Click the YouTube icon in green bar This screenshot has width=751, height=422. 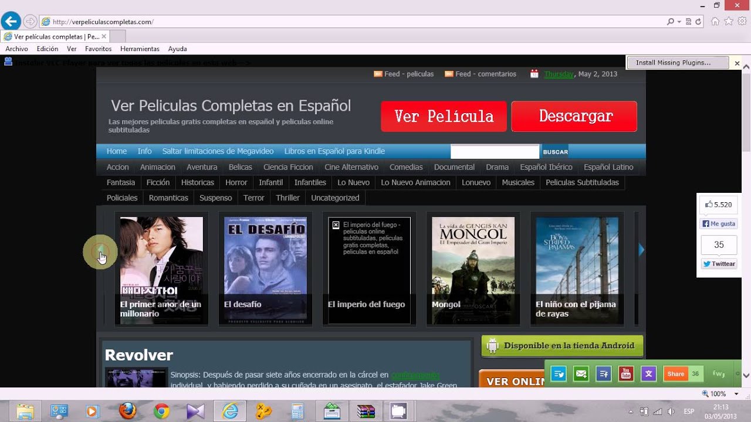[x=626, y=373]
